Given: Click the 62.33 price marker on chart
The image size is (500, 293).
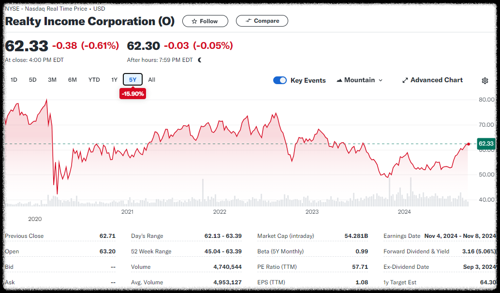Looking at the screenshot, I should tap(485, 144).
